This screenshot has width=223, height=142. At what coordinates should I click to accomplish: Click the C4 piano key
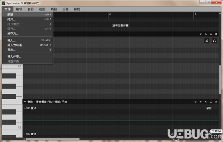pos(12,66)
